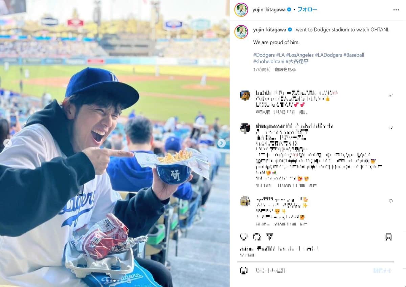
Task: Share the post with the paper plane icon
Action: coord(270,237)
